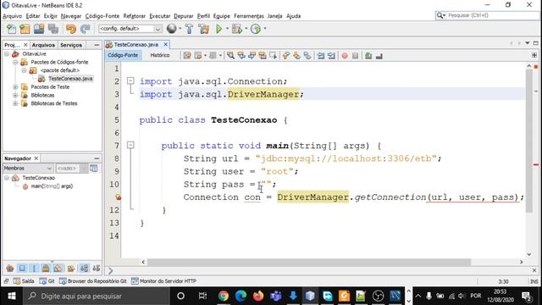Click the error hint lightbulb on line 11
The width and height of the screenshot is (542, 305).
click(119, 197)
